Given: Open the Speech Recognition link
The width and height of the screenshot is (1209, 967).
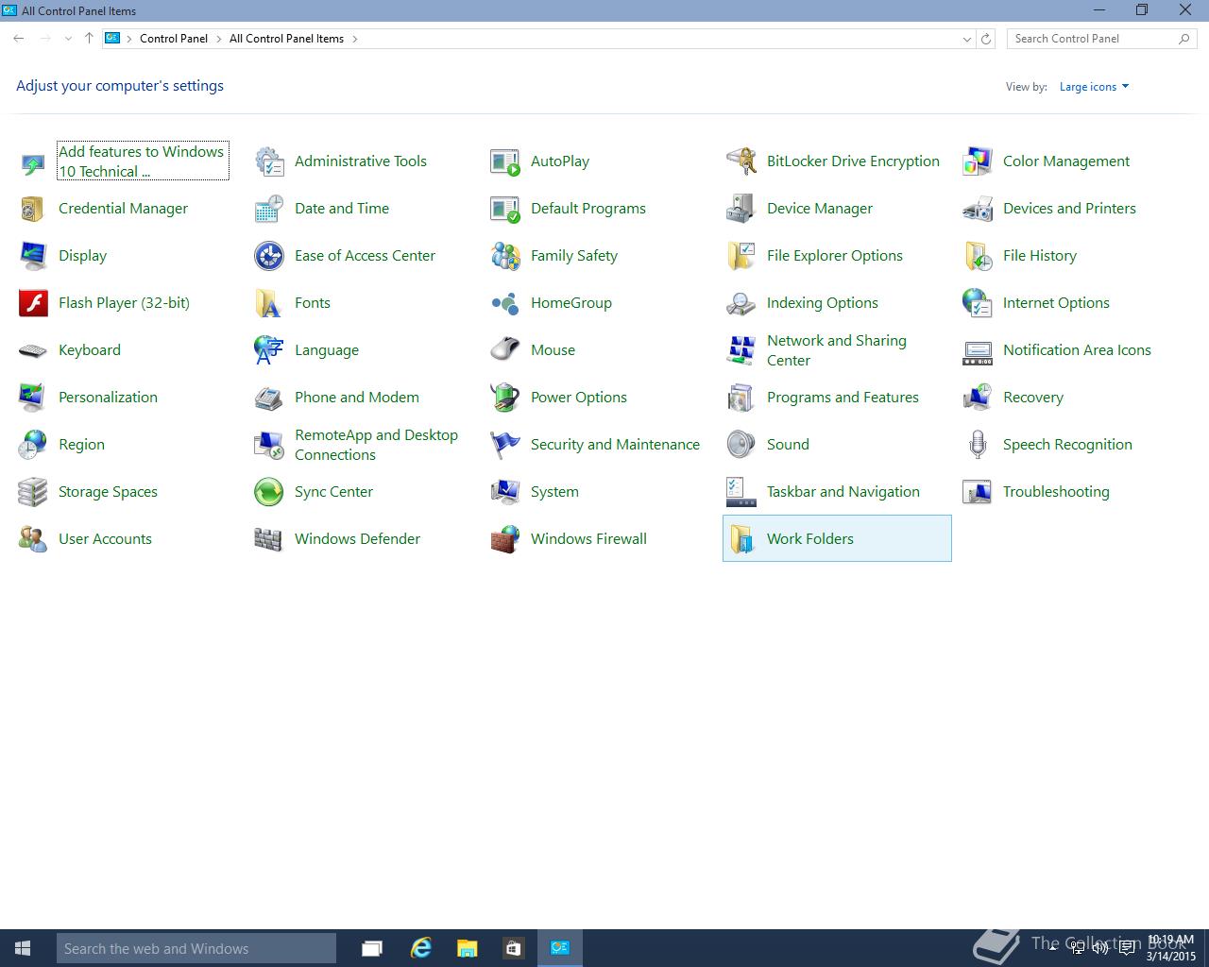Looking at the screenshot, I should pos(1067,445).
